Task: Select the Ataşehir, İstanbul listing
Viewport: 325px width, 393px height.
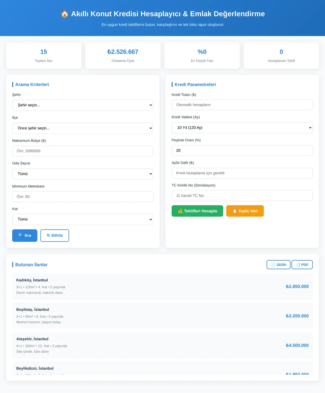Action: coord(162,345)
